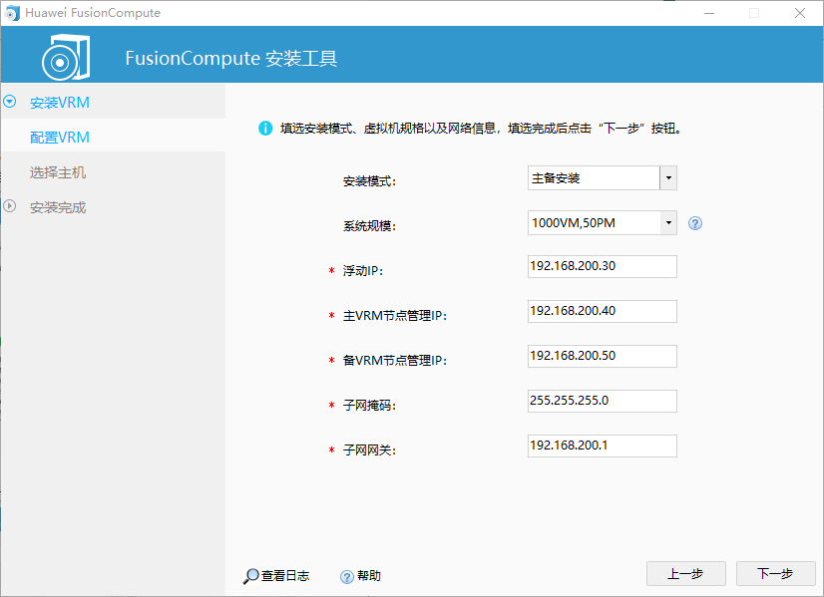Screen dimensions: 824x597
Task: Open the 查看日志 link
Action: 285,576
